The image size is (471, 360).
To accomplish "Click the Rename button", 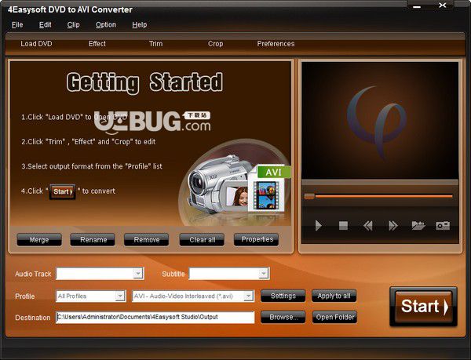I will pyautogui.click(x=93, y=240).
